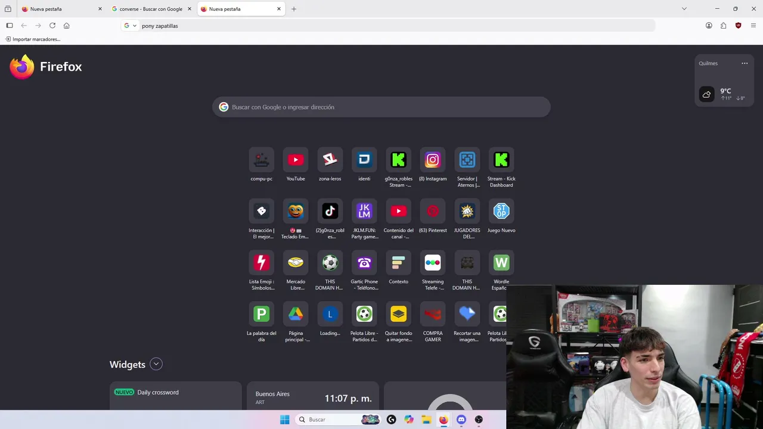Screen dimensions: 763x429
Task: Open OBS Studio from the taskbar
Action: 479,419
